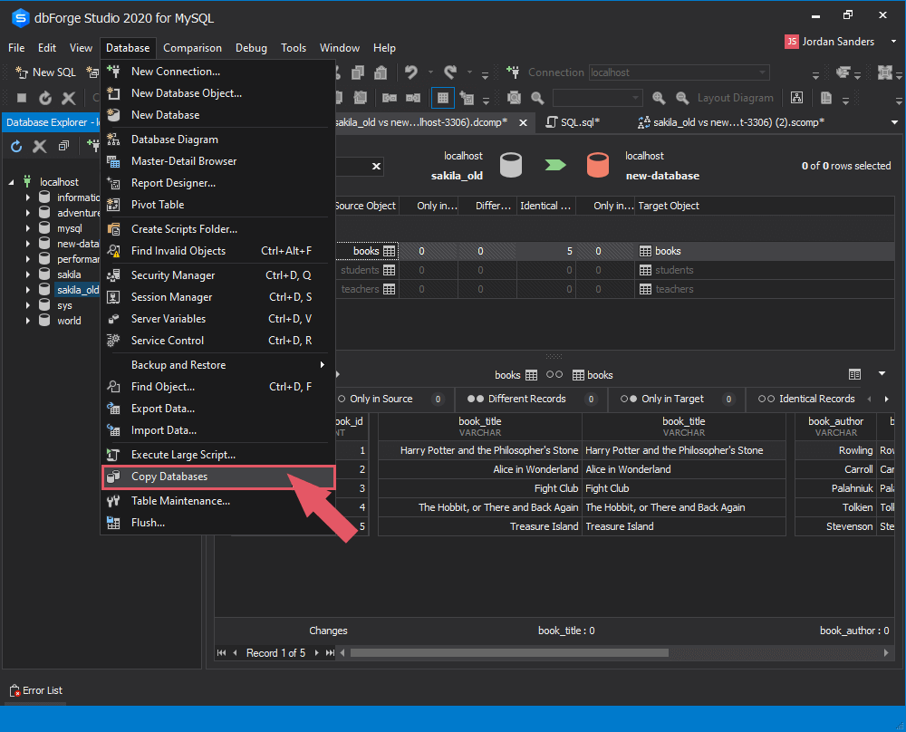Refresh the Database Explorer connections
Image resolution: width=906 pixels, height=732 pixels.
(14, 145)
